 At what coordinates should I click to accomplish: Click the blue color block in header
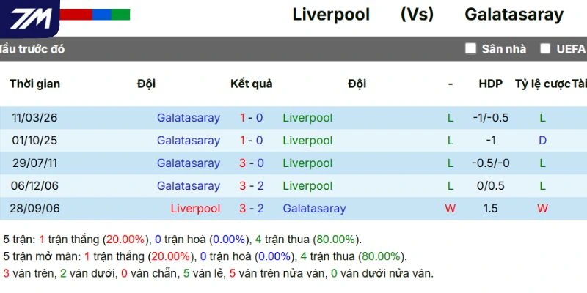pos(101,14)
